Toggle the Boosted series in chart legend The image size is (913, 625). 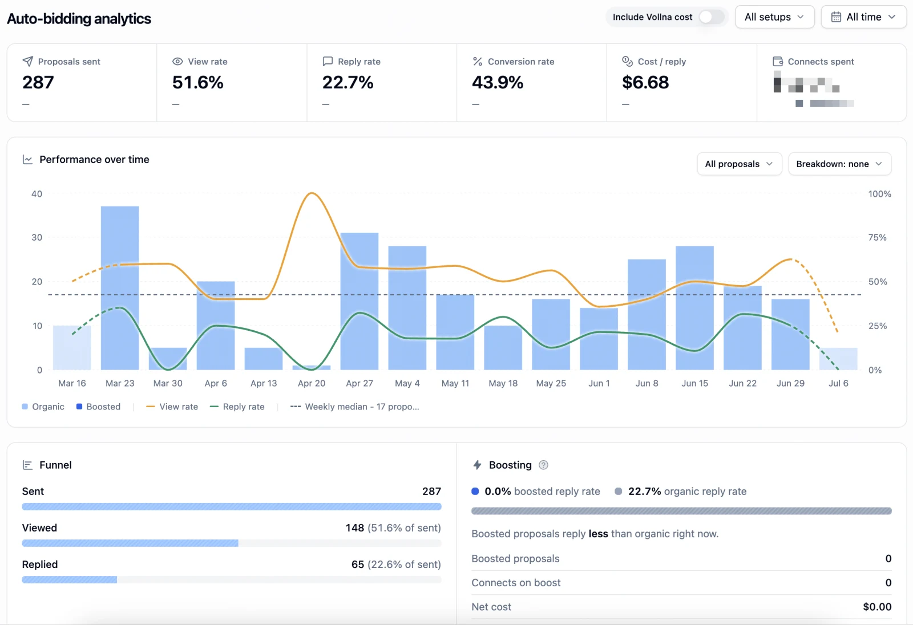coord(99,407)
